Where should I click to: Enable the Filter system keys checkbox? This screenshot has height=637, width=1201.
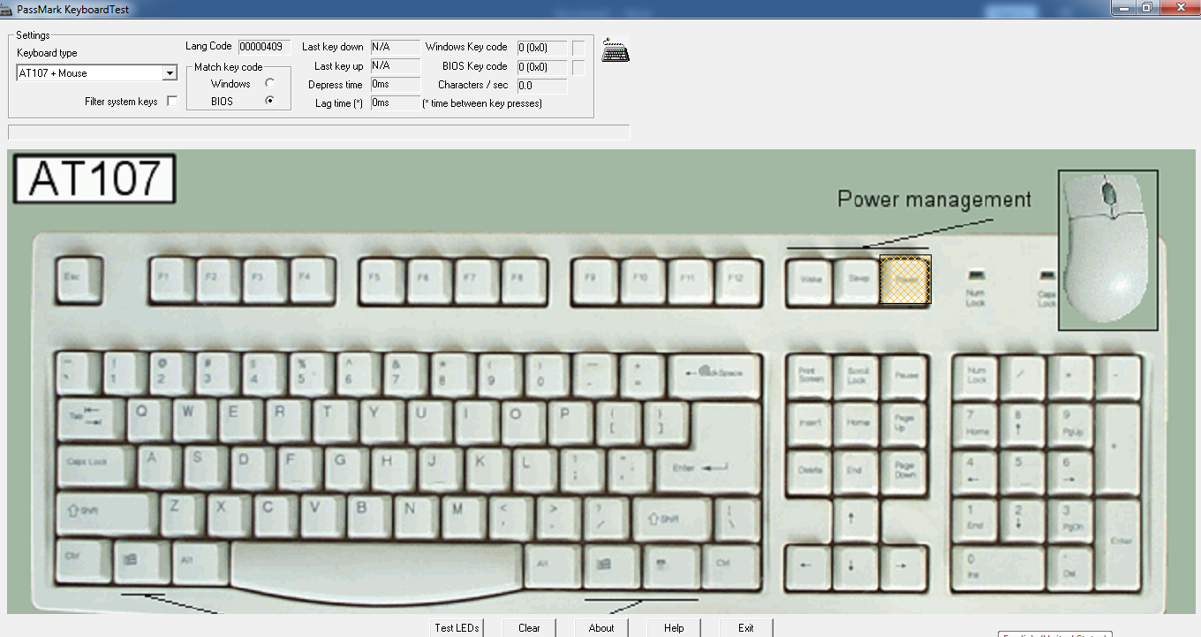(172, 100)
